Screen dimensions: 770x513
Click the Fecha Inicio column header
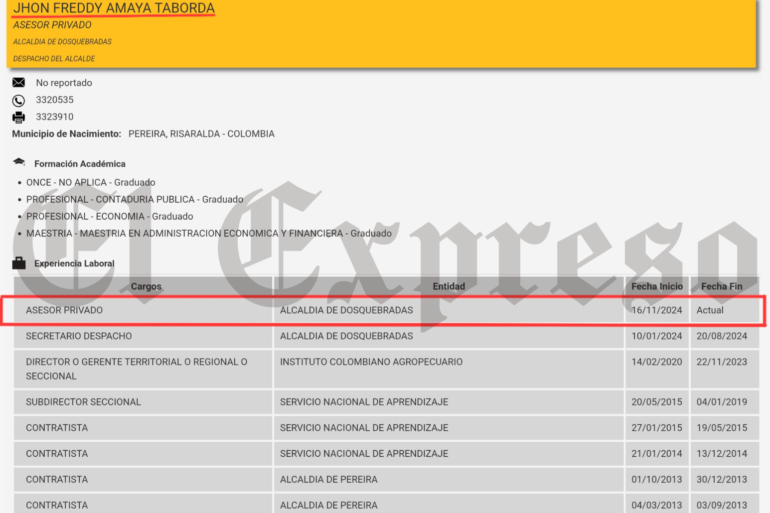657,286
